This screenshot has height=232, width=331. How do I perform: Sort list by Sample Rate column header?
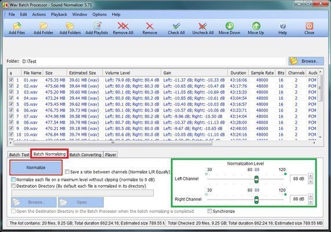pos(262,73)
